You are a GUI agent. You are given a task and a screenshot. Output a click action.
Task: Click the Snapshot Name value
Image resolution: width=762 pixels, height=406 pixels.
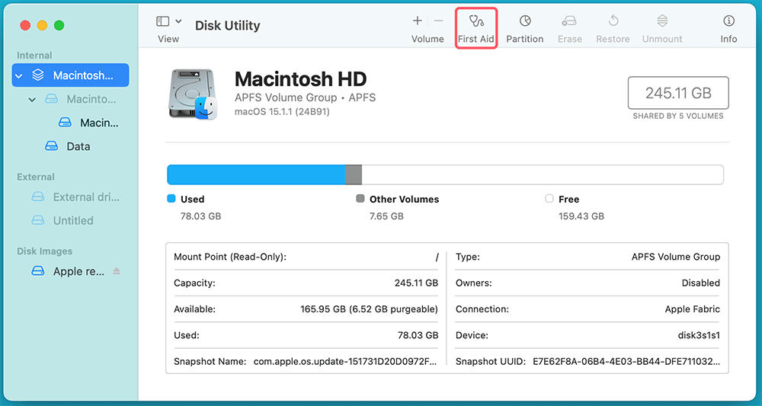tap(345, 362)
